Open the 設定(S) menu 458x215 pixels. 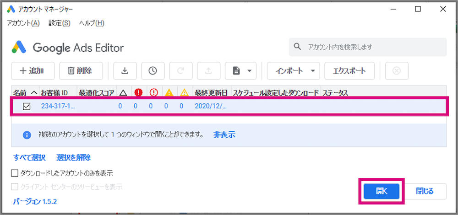tap(60, 23)
